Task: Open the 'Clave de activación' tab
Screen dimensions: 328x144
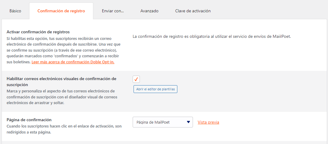Action: [x=193, y=11]
